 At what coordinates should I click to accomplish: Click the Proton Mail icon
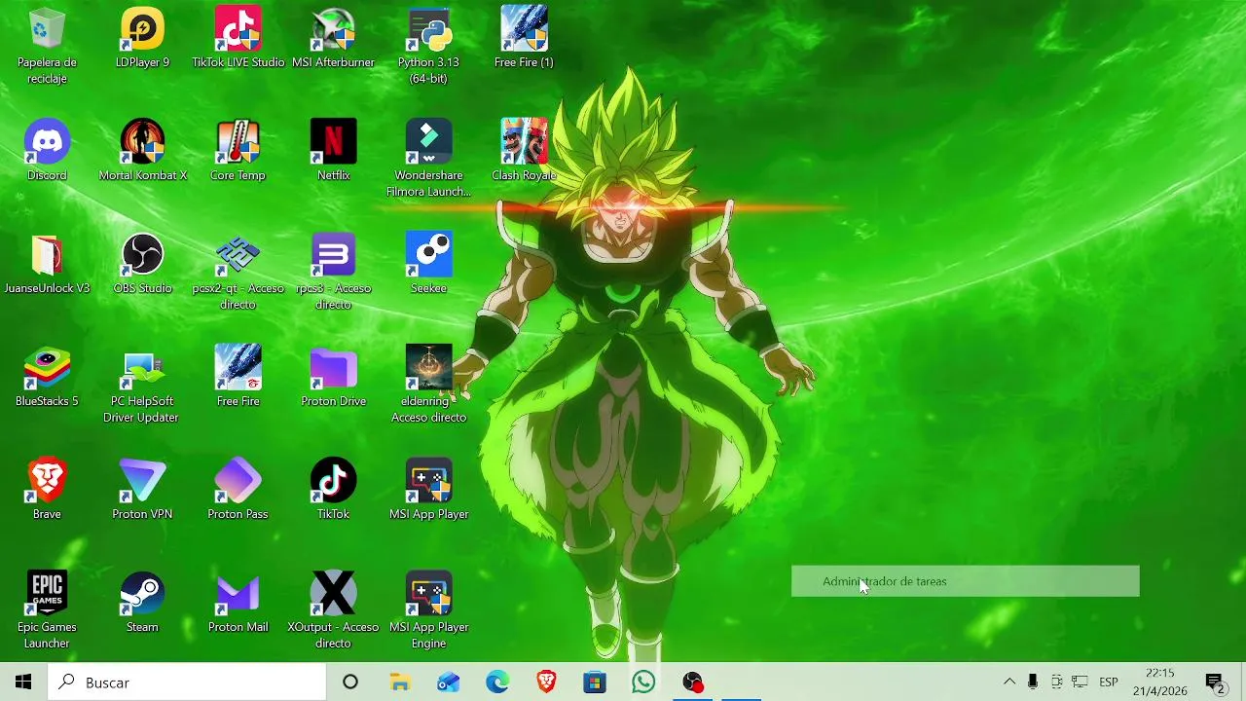(x=238, y=603)
